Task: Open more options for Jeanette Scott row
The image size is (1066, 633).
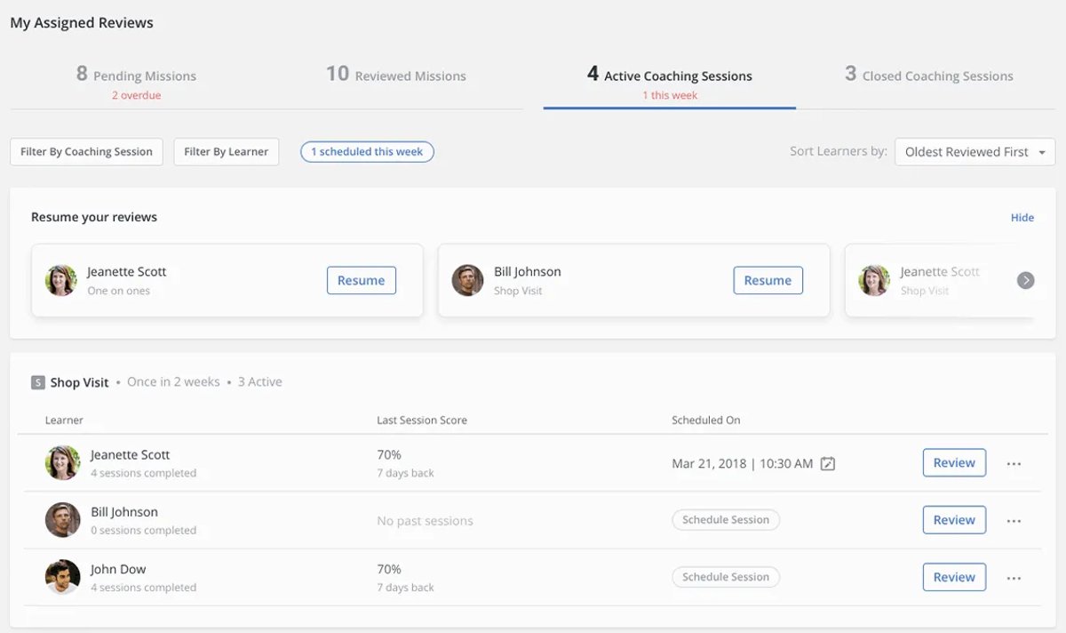Action: click(x=1014, y=463)
